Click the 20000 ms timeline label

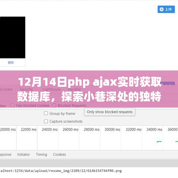tap(8, 129)
